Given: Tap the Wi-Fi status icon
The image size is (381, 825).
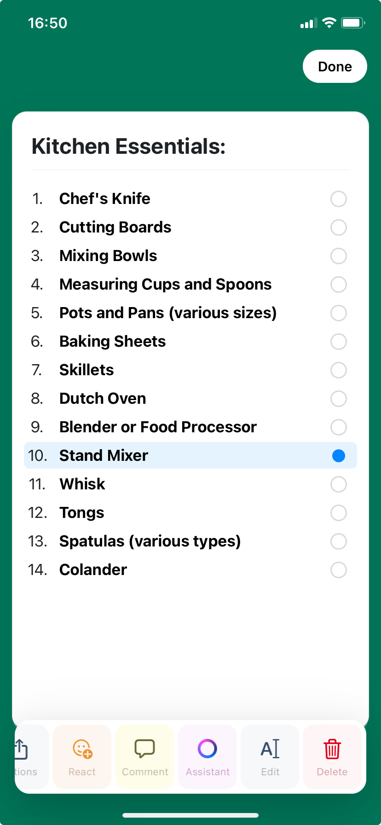Looking at the screenshot, I should tap(329, 23).
